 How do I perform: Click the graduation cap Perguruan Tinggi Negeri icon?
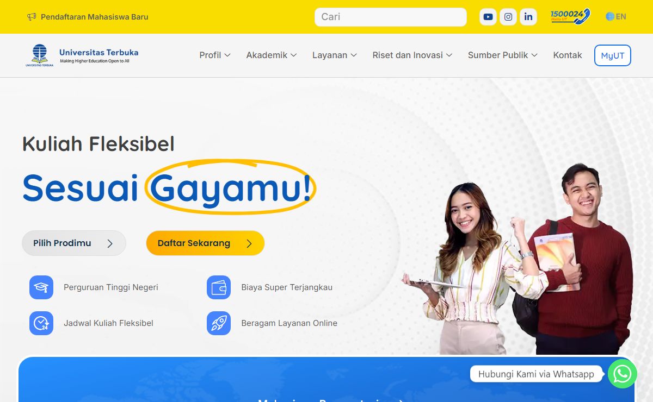[41, 287]
